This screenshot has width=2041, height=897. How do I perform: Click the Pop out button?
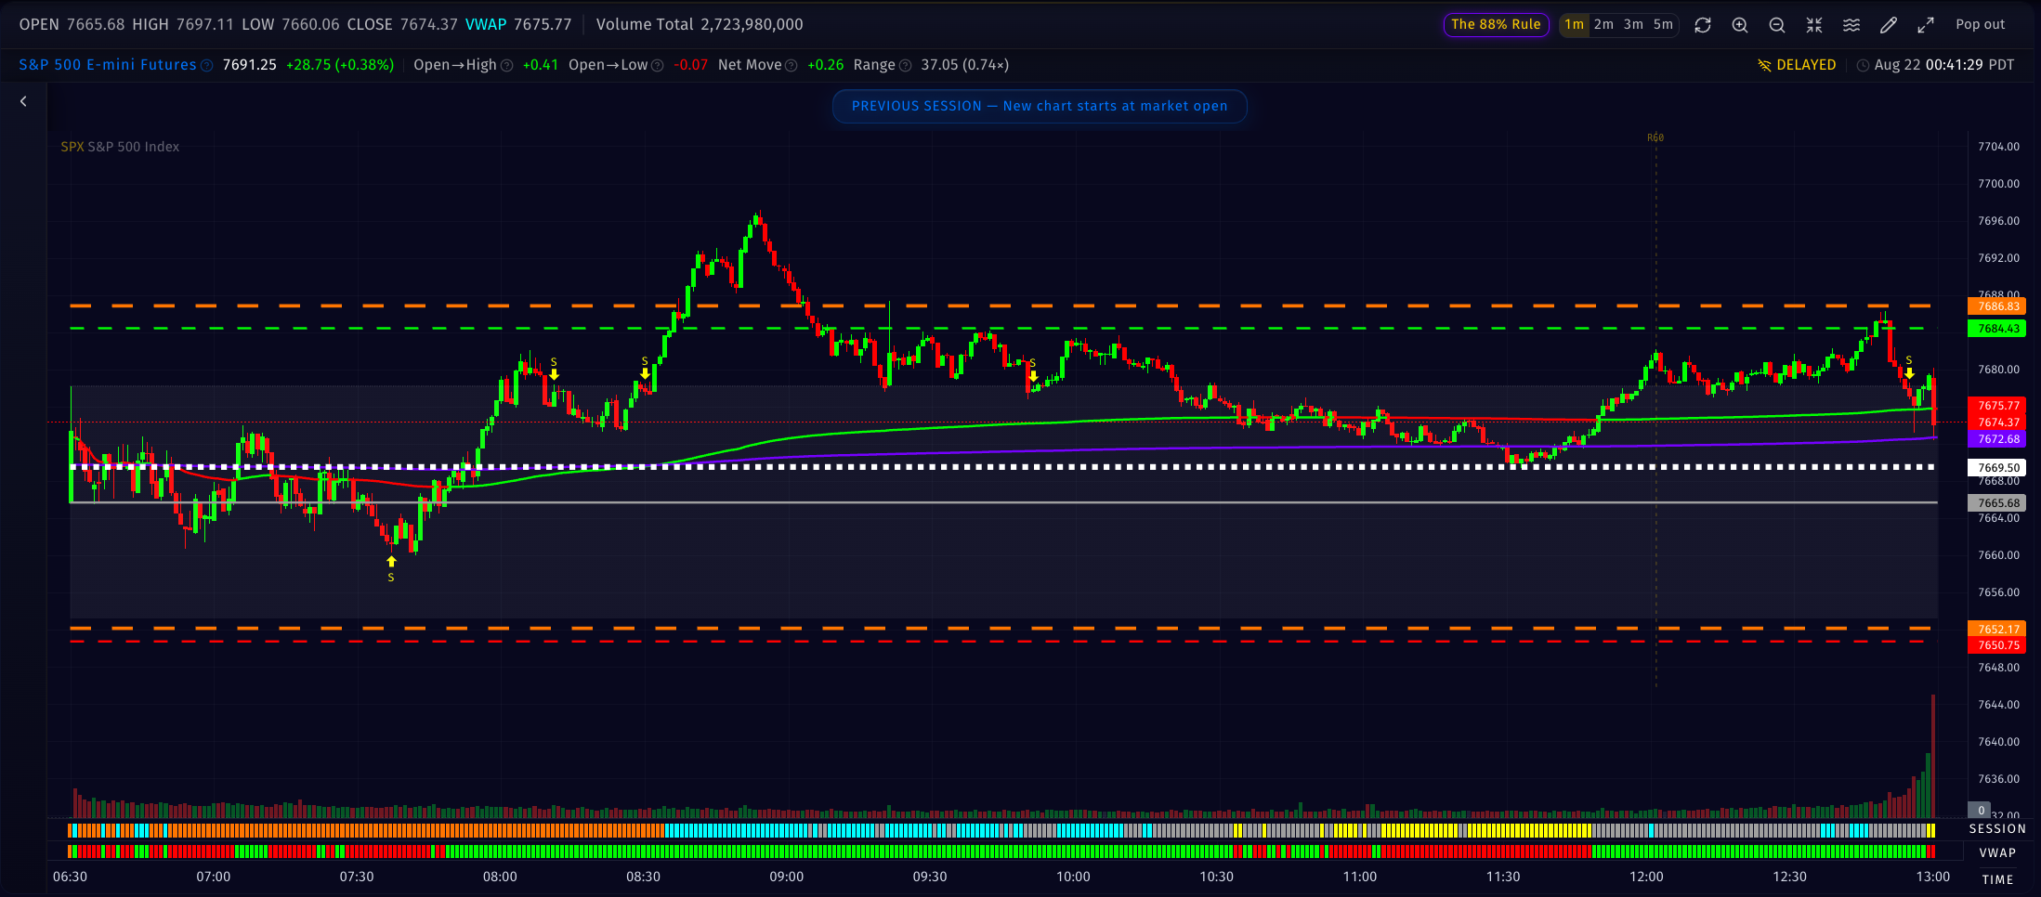coord(1980,24)
